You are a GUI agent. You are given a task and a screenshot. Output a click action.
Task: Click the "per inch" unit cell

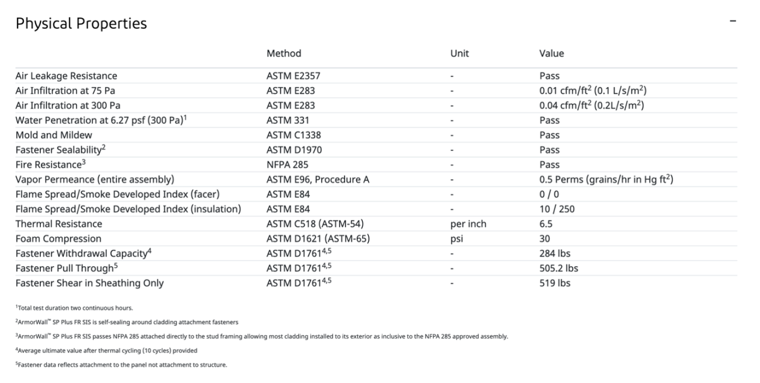coord(468,224)
